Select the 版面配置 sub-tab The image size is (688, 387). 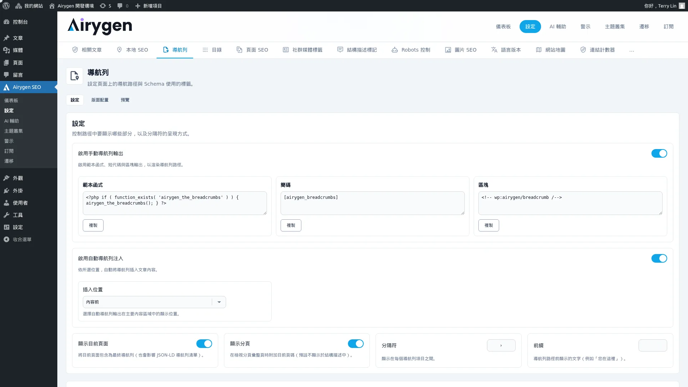pyautogui.click(x=100, y=100)
